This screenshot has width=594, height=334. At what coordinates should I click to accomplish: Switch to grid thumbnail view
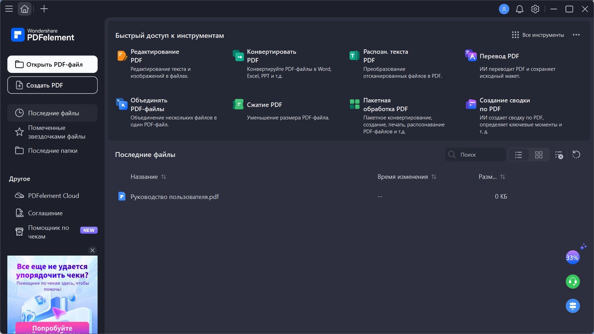538,155
